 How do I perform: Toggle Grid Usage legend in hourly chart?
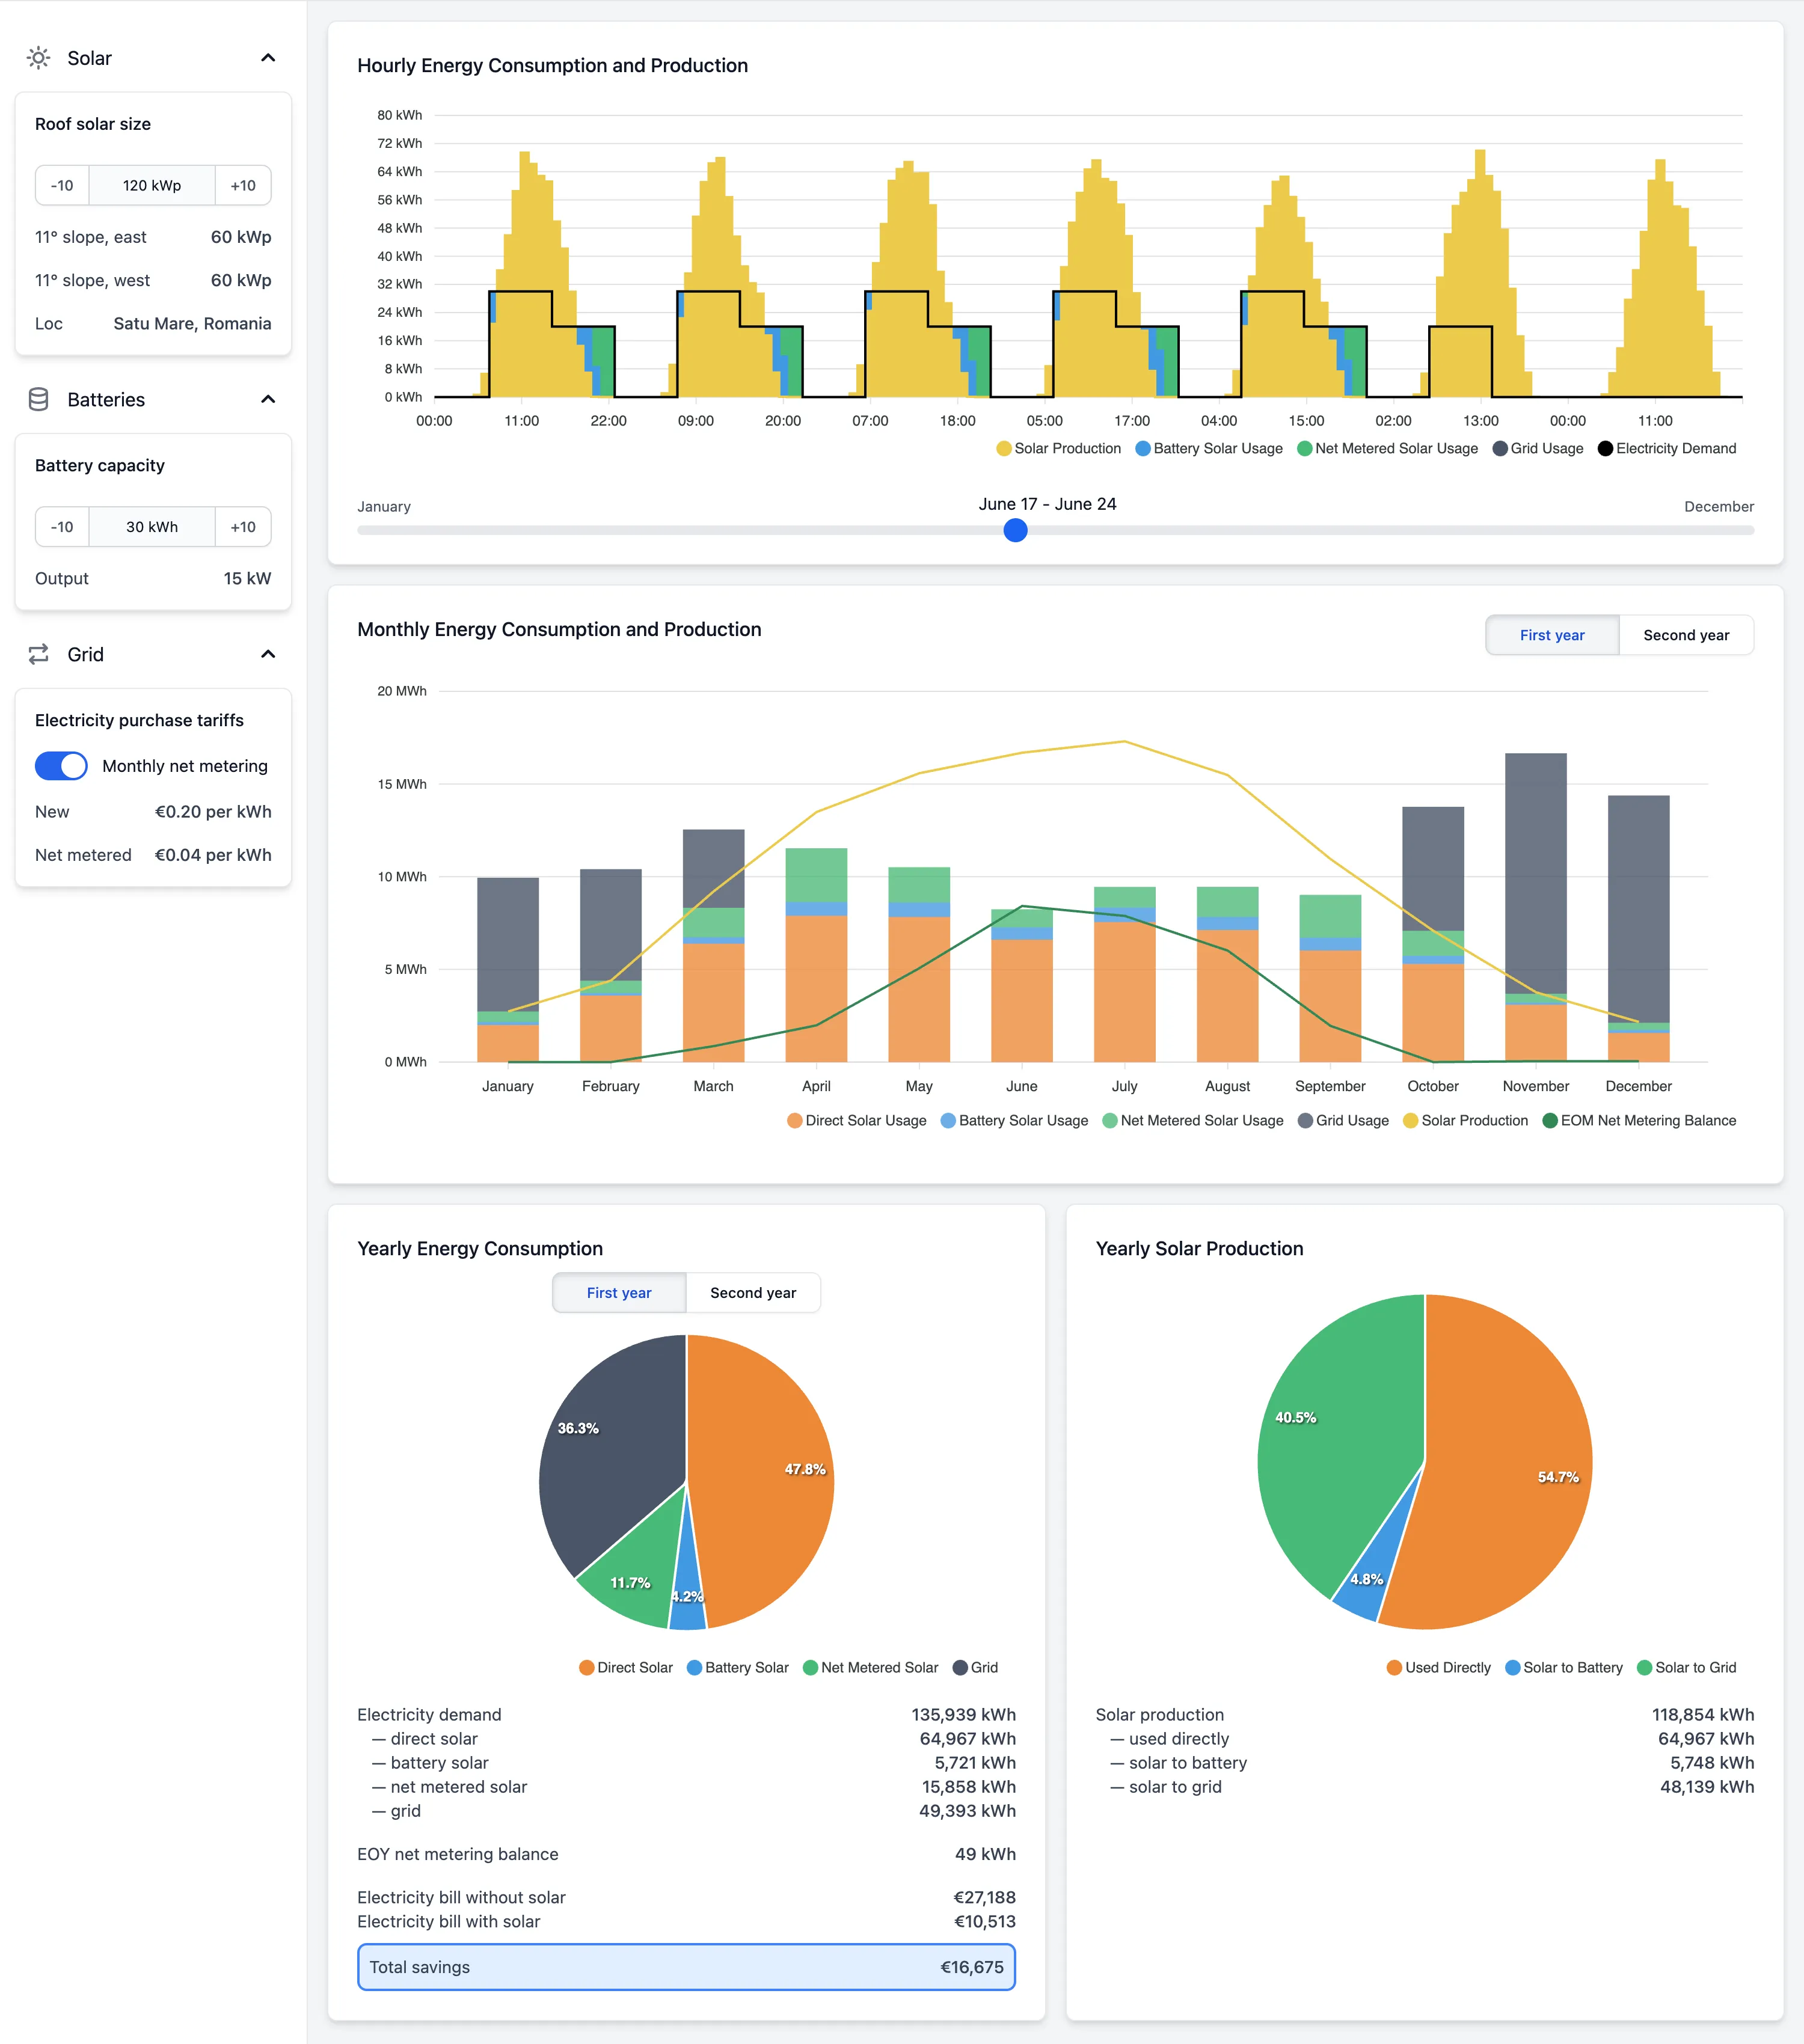click(1538, 448)
